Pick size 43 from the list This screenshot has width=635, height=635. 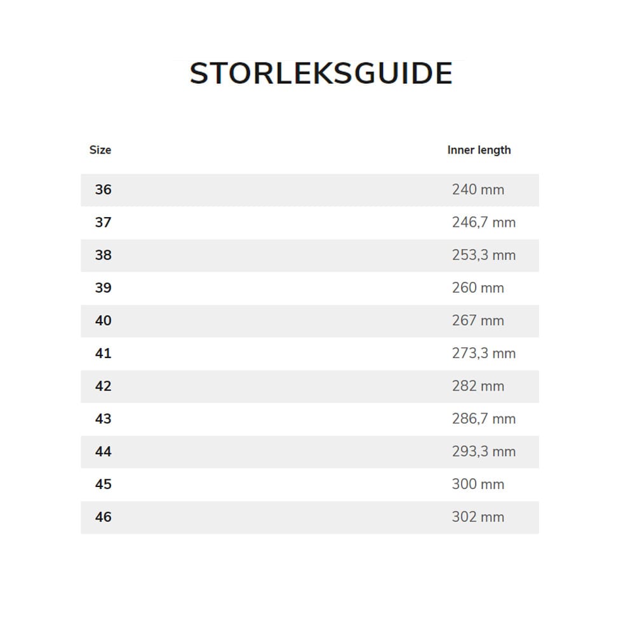(x=103, y=419)
